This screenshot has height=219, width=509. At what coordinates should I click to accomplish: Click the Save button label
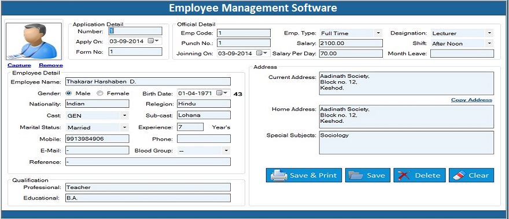tap(375, 175)
